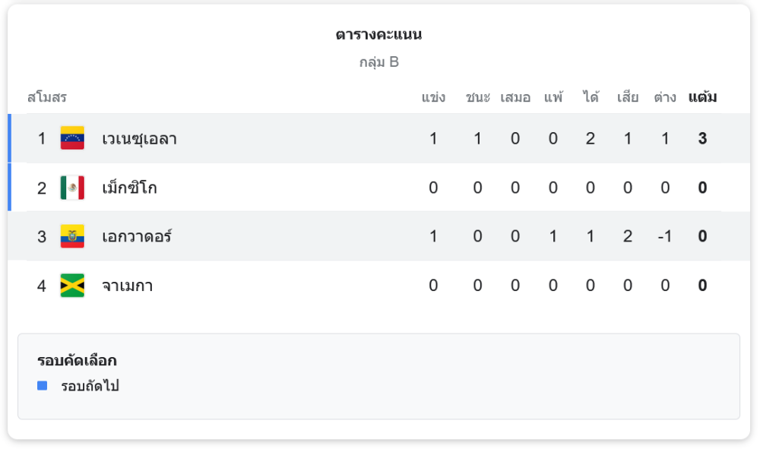Click the ตารางคะแนน heading

378,35
